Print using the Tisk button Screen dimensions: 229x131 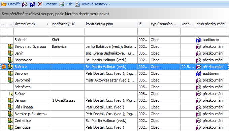[66, 4]
